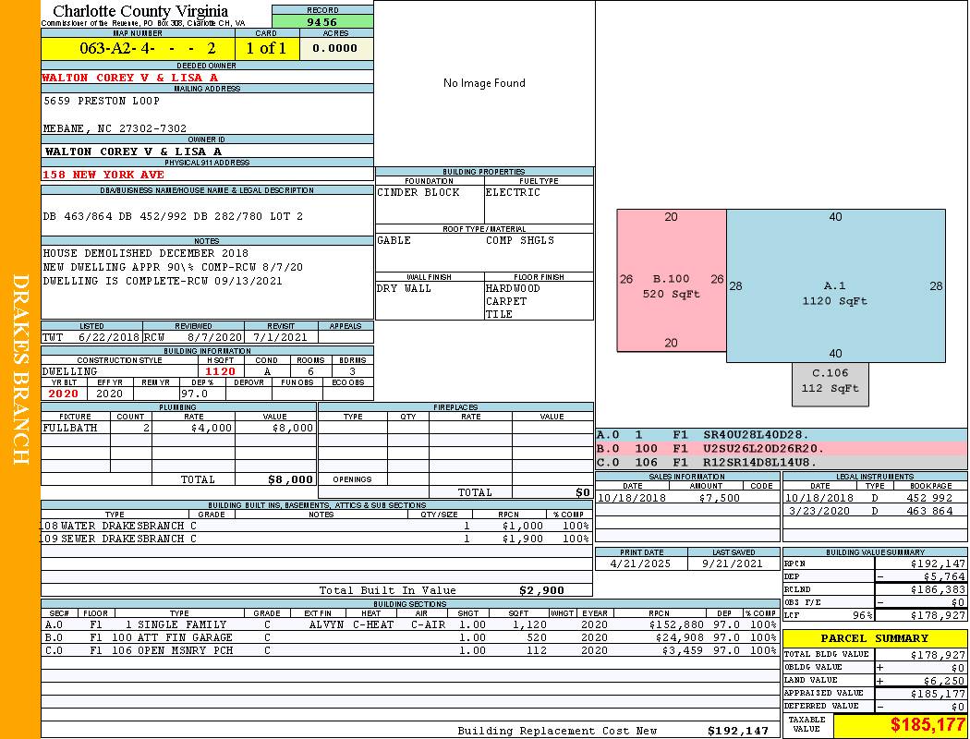Select foundation CINDER BLOCK
Image resolution: width=970 pixels, height=739 pixels.
(418, 192)
